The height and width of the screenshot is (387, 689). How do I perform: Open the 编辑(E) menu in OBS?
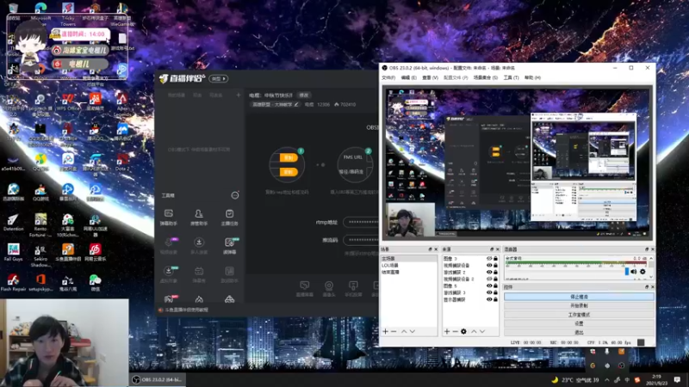(x=408, y=77)
